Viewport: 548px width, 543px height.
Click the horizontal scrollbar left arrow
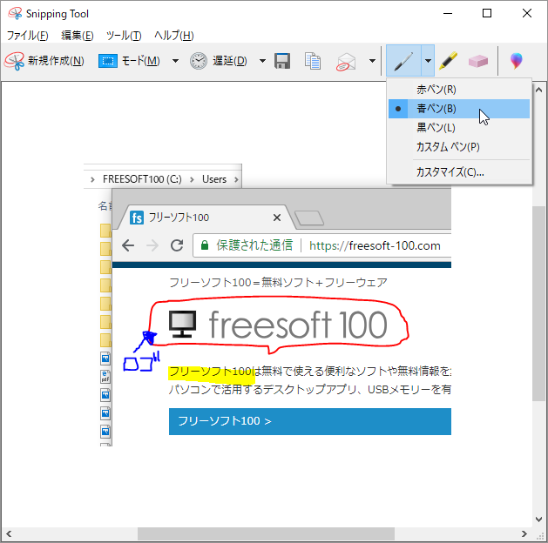click(9, 534)
